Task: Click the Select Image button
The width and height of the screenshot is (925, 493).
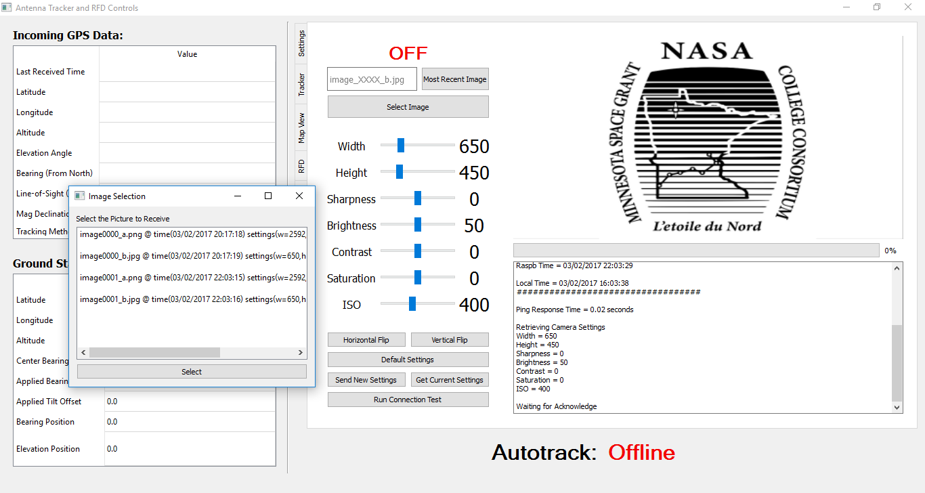Action: tap(408, 107)
